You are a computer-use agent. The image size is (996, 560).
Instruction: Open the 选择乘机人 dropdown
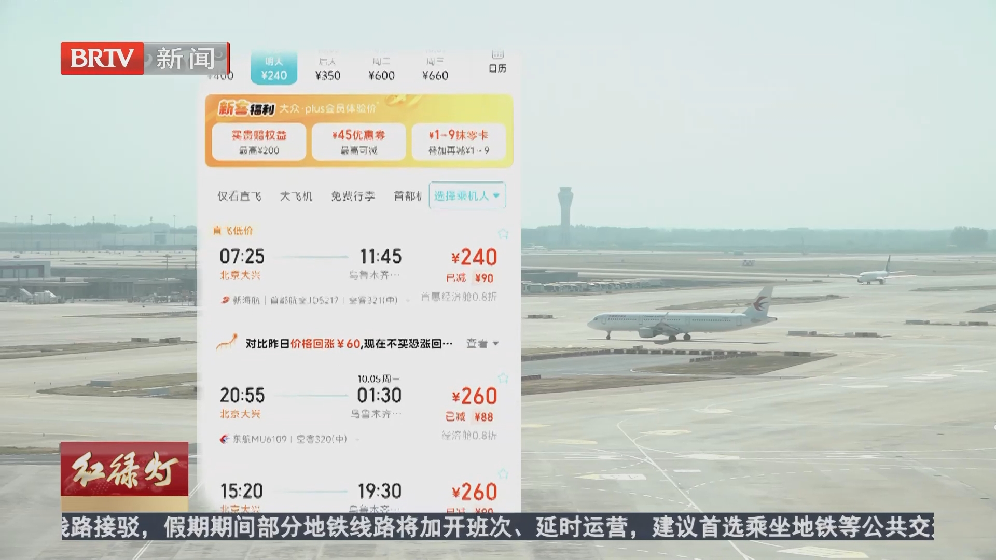click(x=467, y=195)
